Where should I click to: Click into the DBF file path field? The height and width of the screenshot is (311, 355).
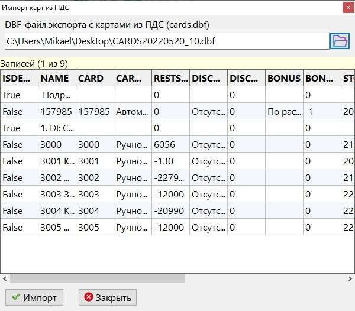click(166, 41)
